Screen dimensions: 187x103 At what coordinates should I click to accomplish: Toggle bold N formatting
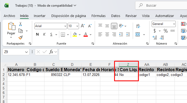click(x=37, y=35)
